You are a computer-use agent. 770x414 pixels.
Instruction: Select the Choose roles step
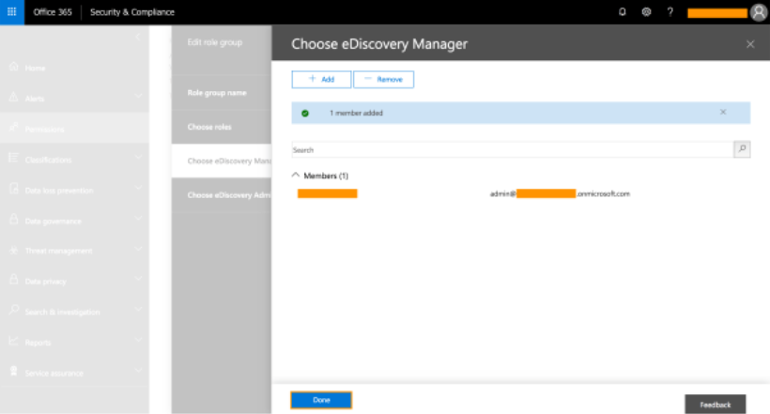(x=209, y=127)
